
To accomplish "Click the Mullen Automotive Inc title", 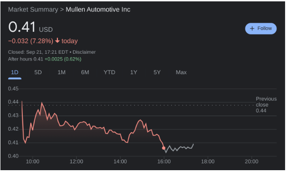I will (x=98, y=10).
